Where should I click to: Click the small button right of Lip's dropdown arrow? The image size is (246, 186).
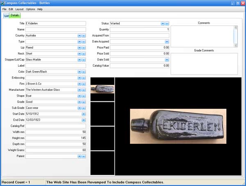coord(84,48)
